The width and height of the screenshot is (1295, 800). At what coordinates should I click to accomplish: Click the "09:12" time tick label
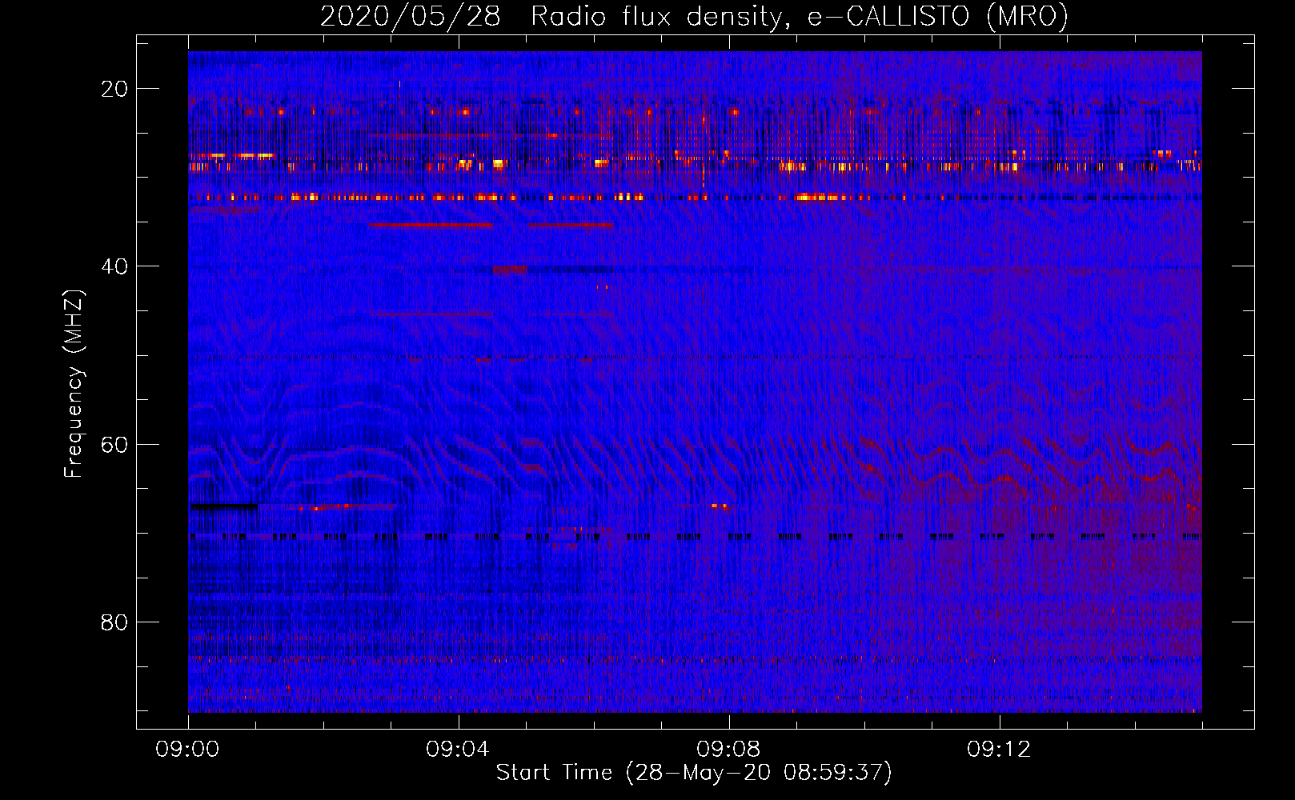[999, 750]
